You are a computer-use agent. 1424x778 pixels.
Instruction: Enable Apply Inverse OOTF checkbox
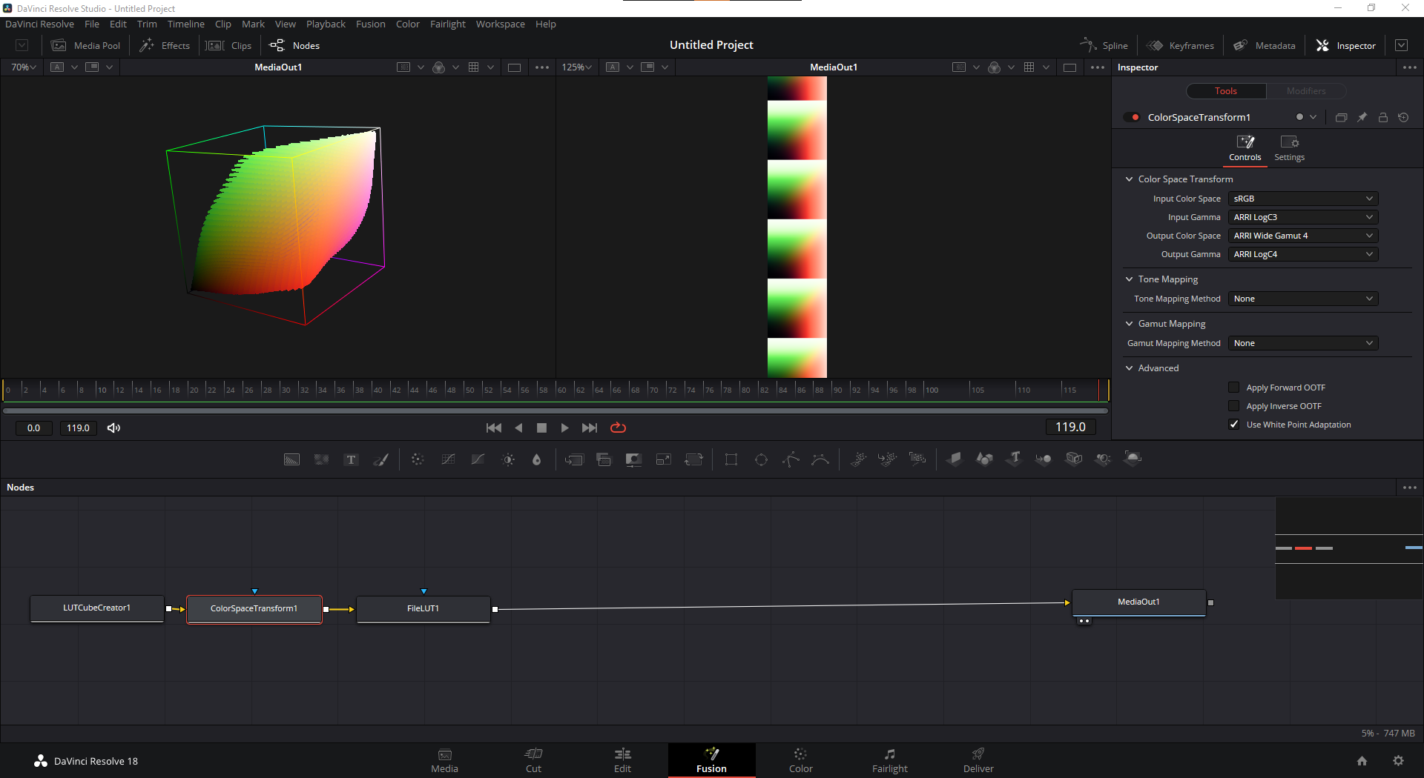[1234, 406]
